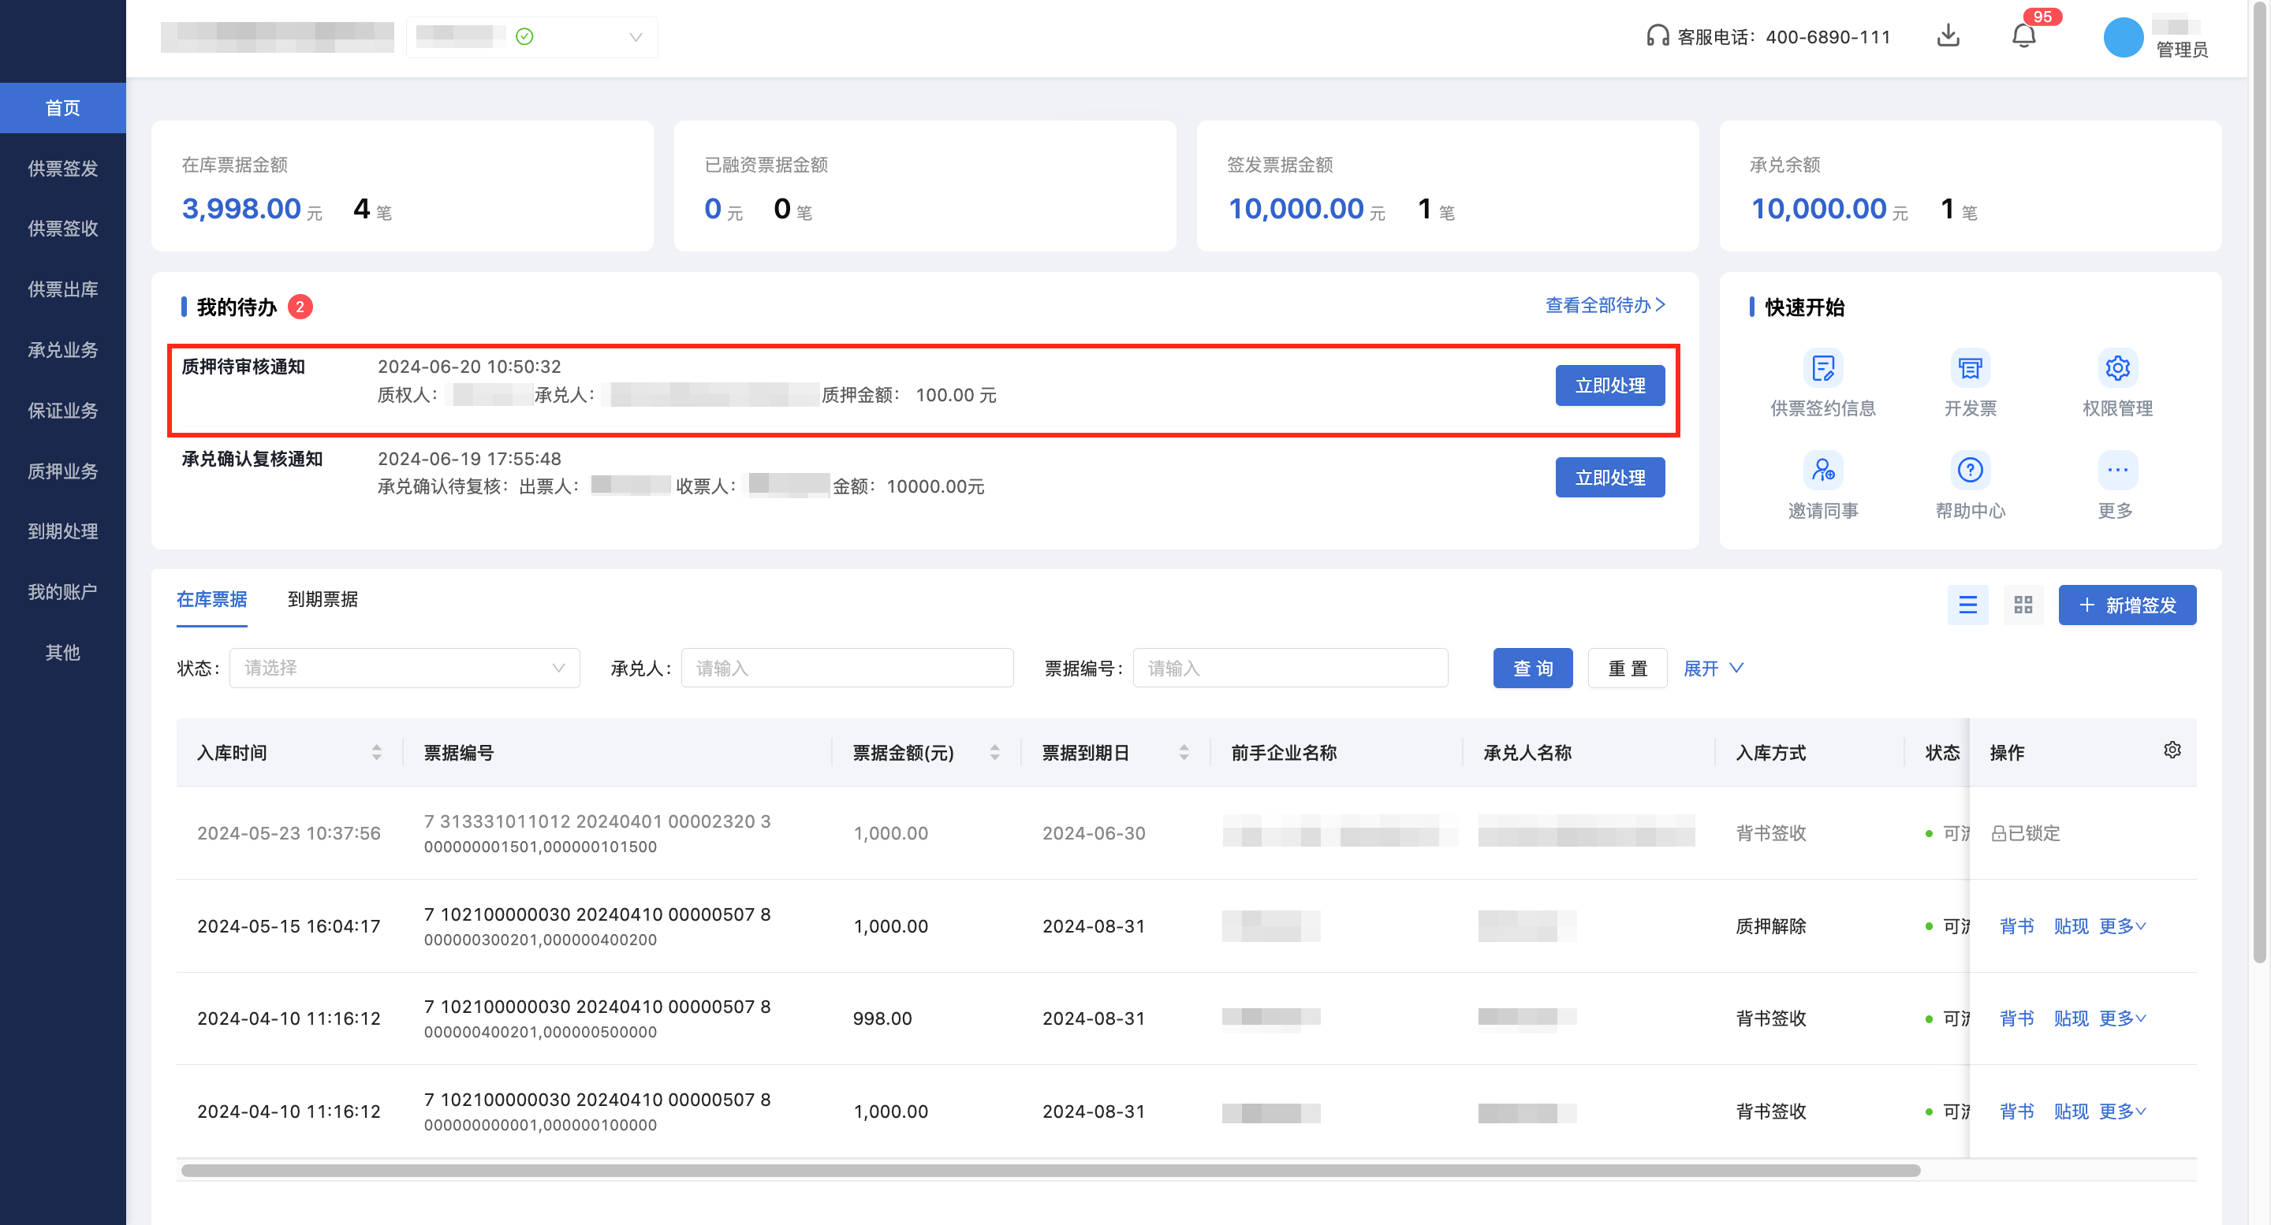Open the notification bell with 95 badge
The height and width of the screenshot is (1225, 2271).
tap(2023, 36)
